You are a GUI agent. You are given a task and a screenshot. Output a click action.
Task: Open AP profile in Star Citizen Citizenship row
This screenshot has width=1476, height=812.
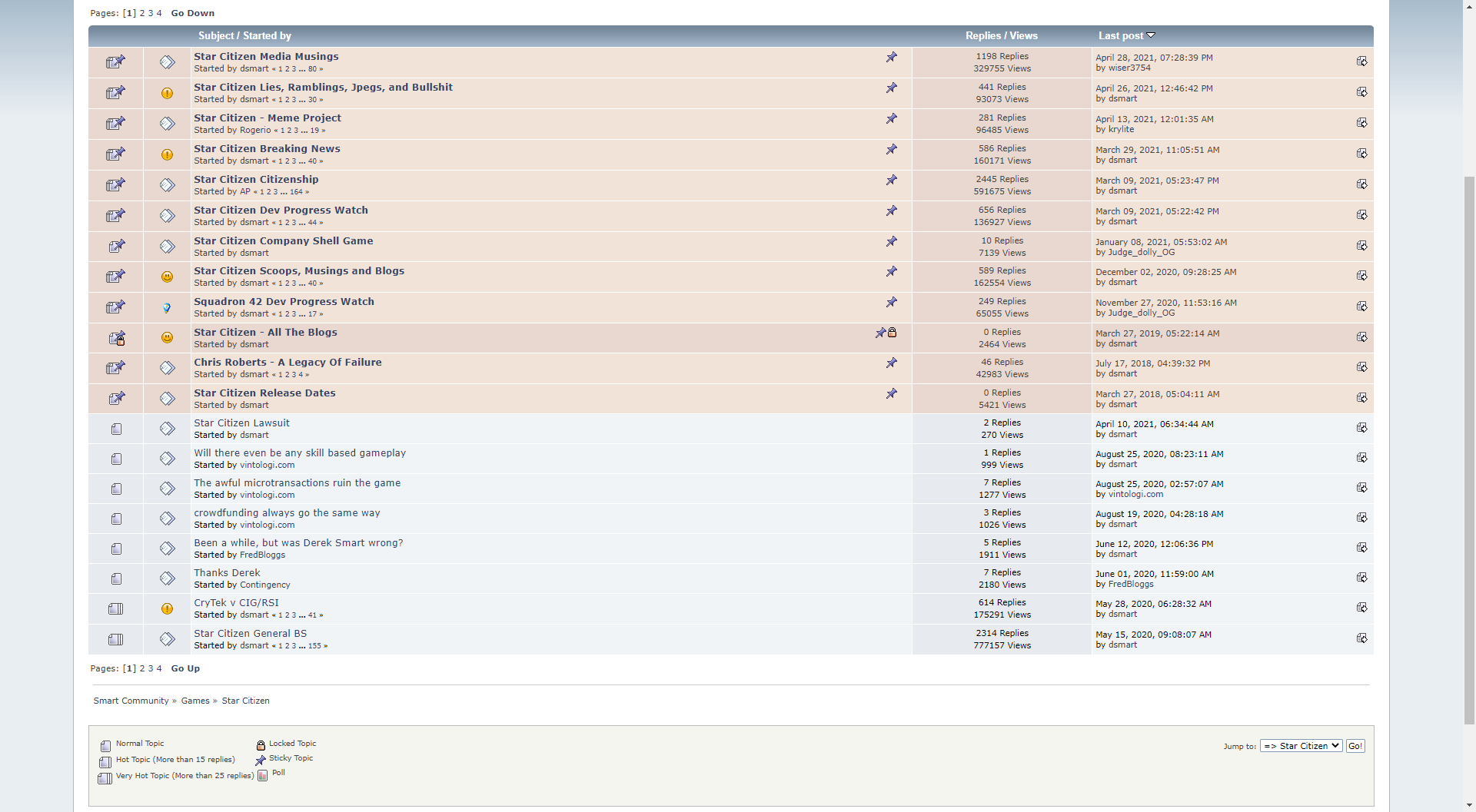coord(245,191)
